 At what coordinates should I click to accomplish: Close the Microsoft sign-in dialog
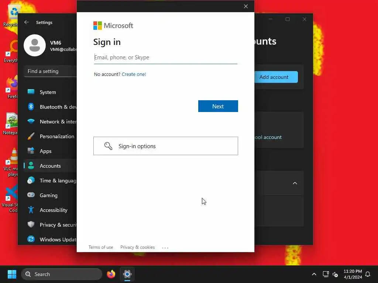pos(245,6)
